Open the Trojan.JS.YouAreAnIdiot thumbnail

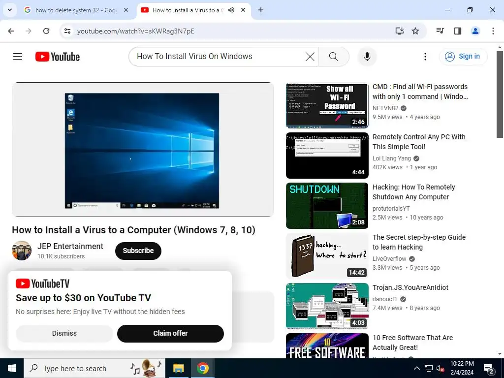(327, 306)
